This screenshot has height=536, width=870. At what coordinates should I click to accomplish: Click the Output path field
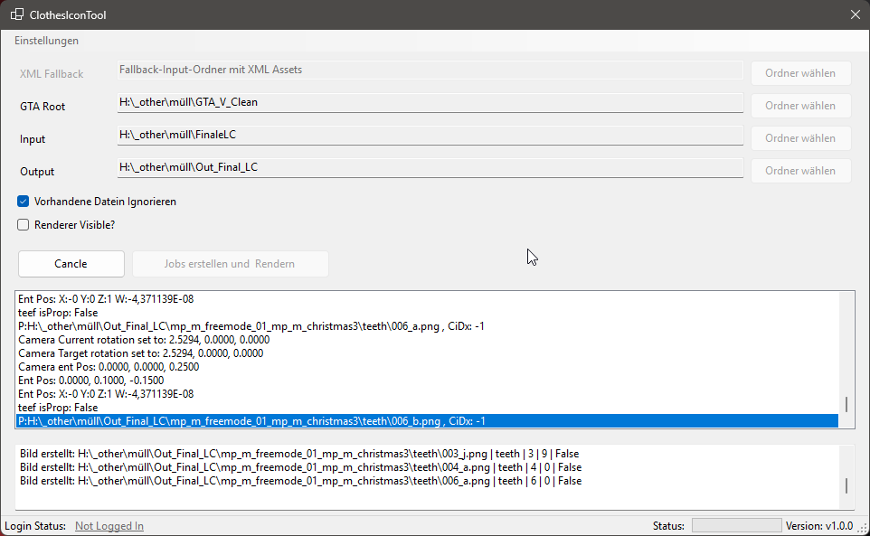pyautogui.click(x=430, y=167)
